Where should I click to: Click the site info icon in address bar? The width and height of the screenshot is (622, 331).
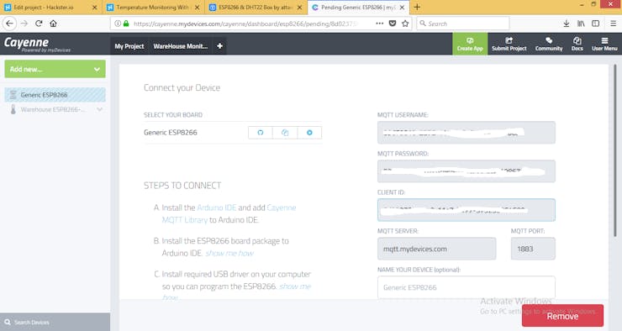click(118, 24)
